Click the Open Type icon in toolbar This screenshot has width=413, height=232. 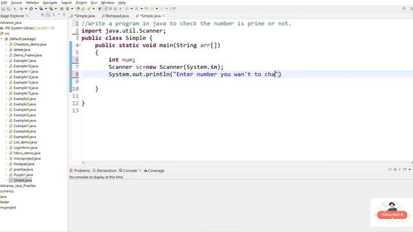tap(78, 8)
